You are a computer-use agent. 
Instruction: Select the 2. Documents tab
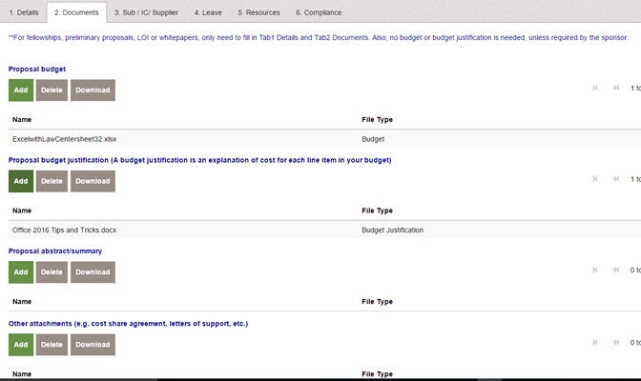76,12
